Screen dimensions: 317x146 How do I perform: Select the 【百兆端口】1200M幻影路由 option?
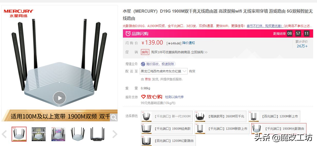(168, 141)
